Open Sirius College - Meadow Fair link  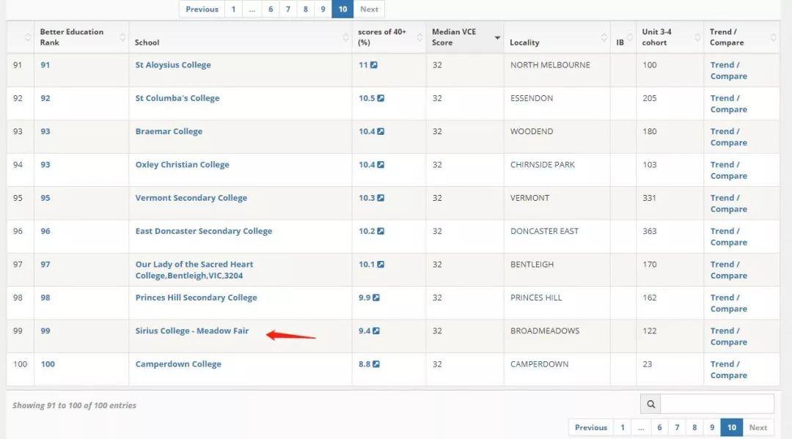(192, 331)
